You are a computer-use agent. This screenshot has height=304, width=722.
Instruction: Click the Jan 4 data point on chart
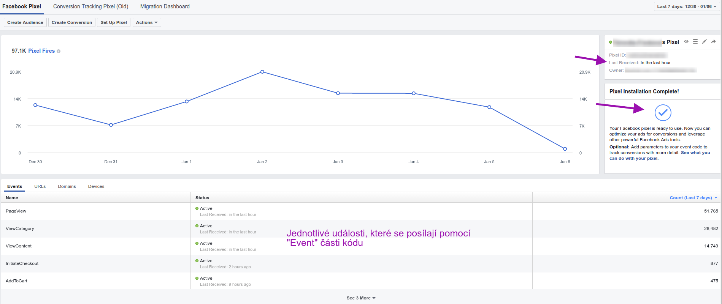click(x=414, y=93)
